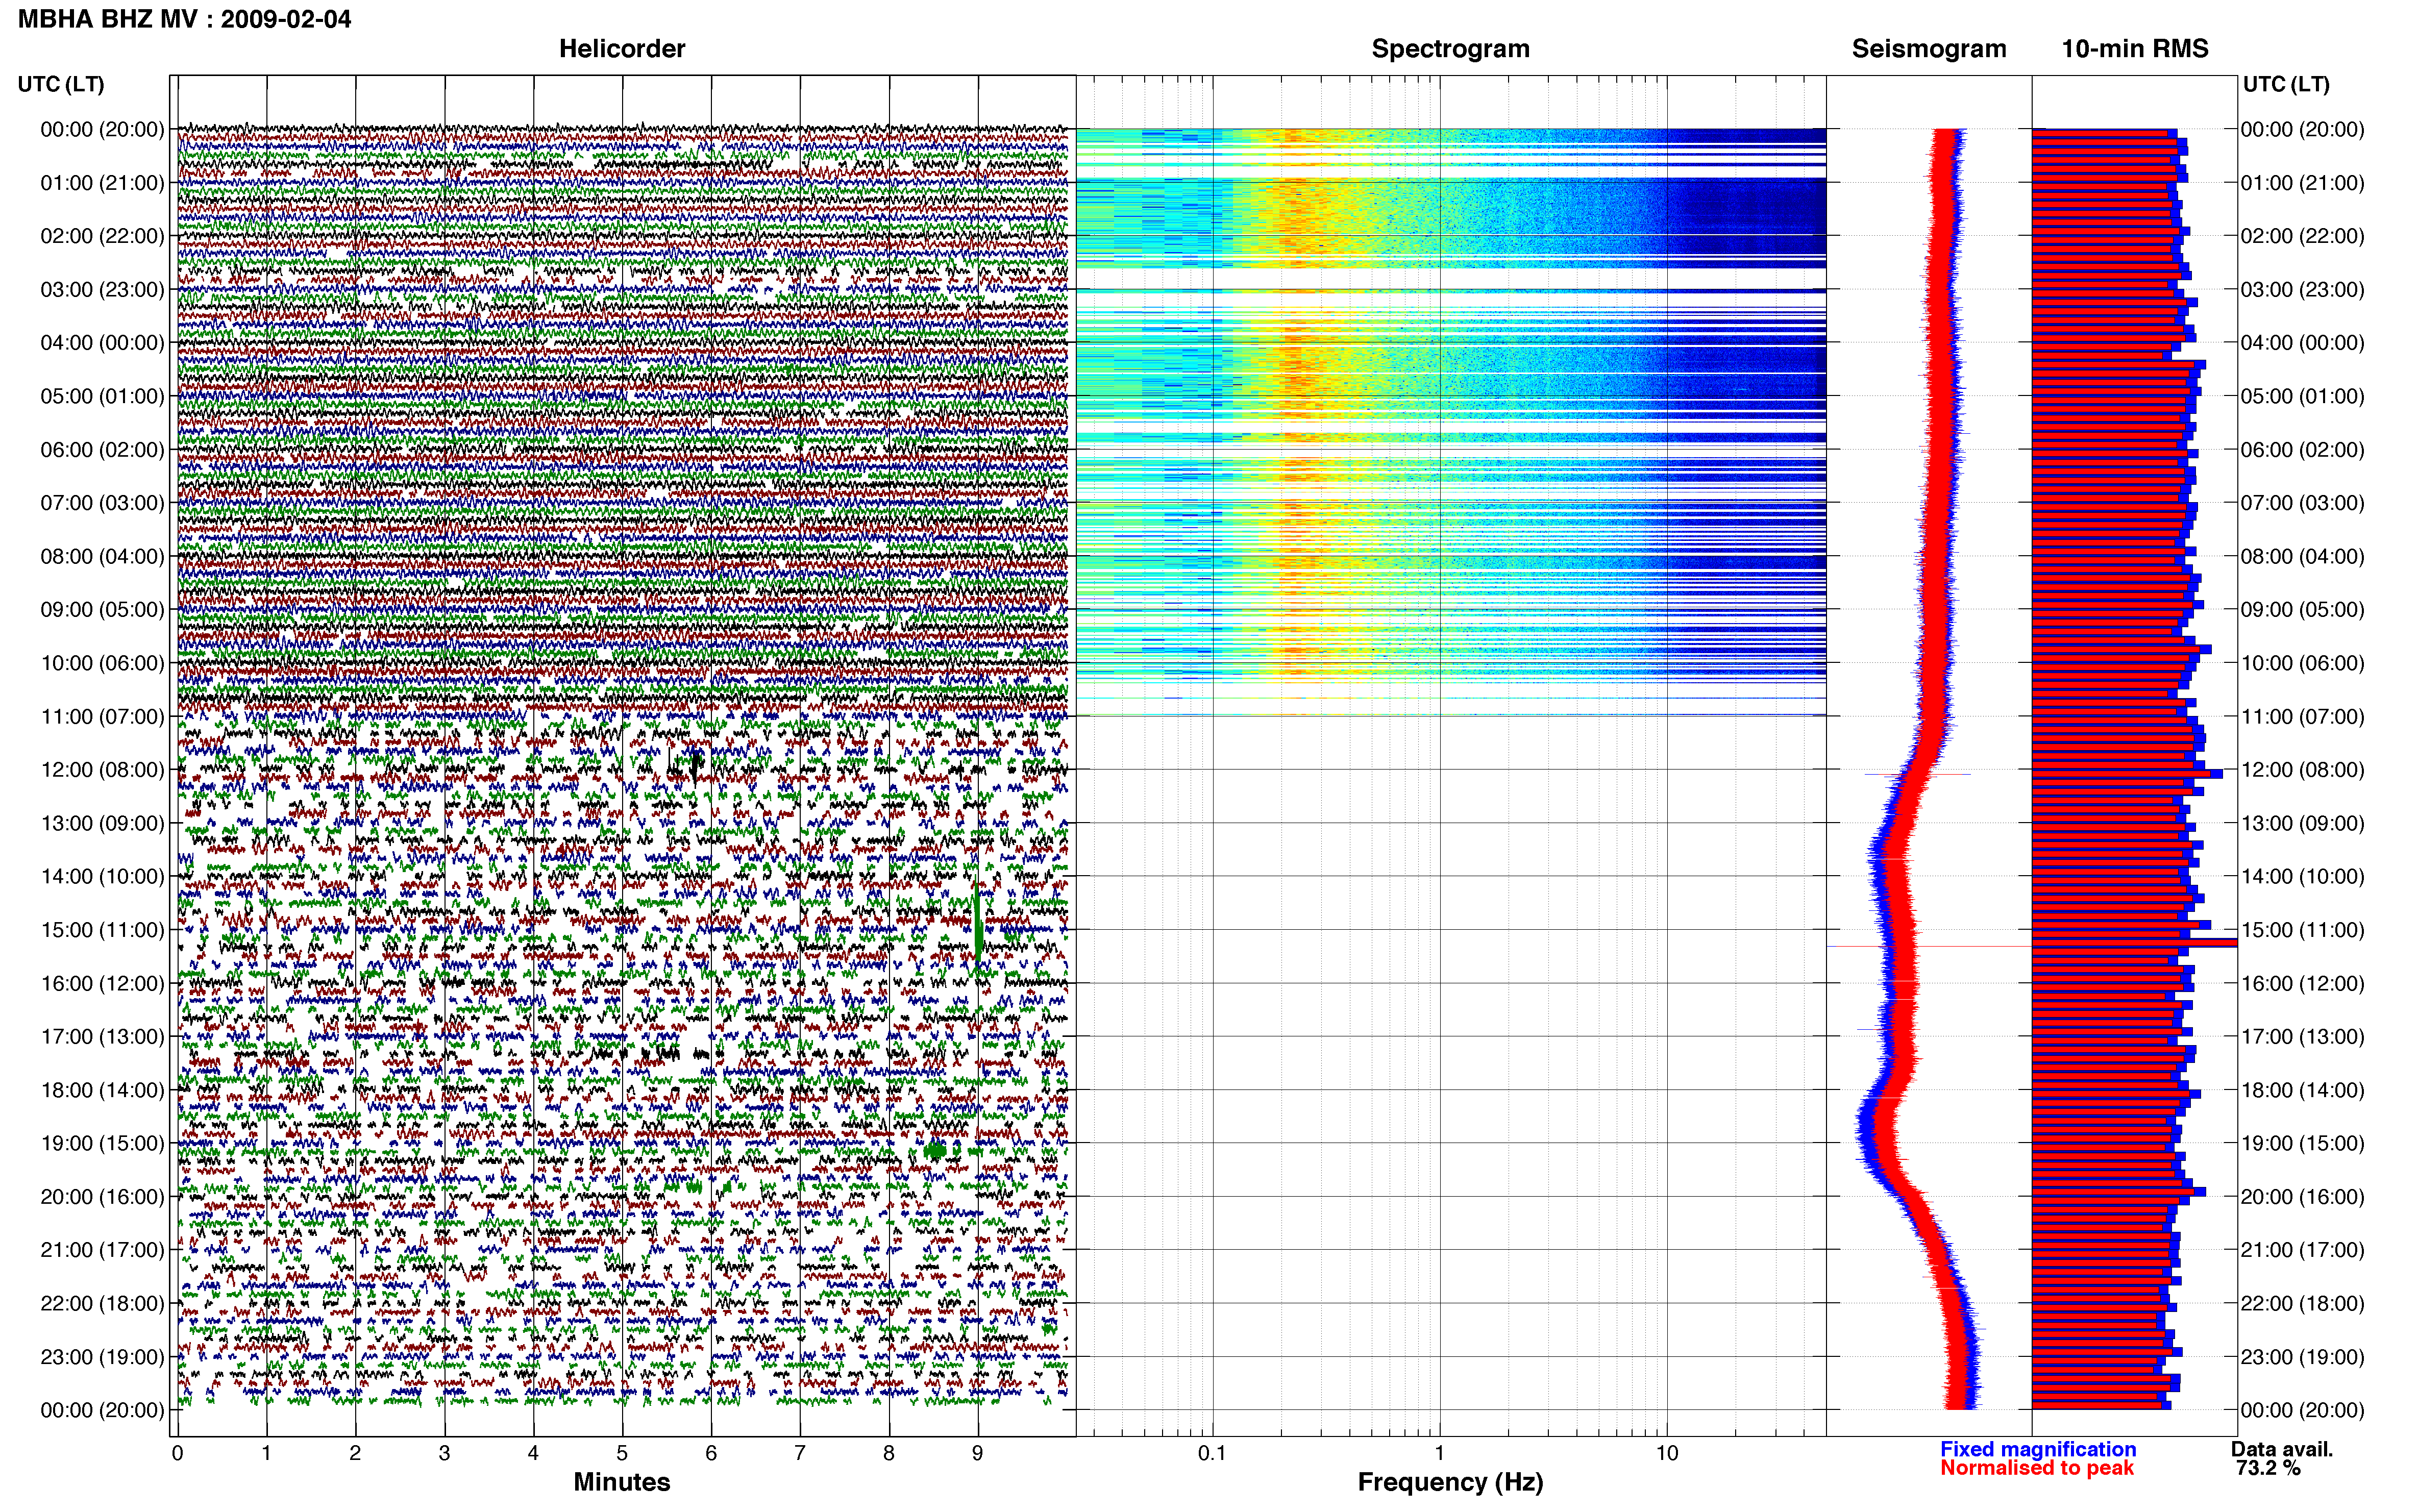2419x1512 pixels.
Task: Click helicorder time label "03:00 (23:00)"
Action: click(x=102, y=290)
